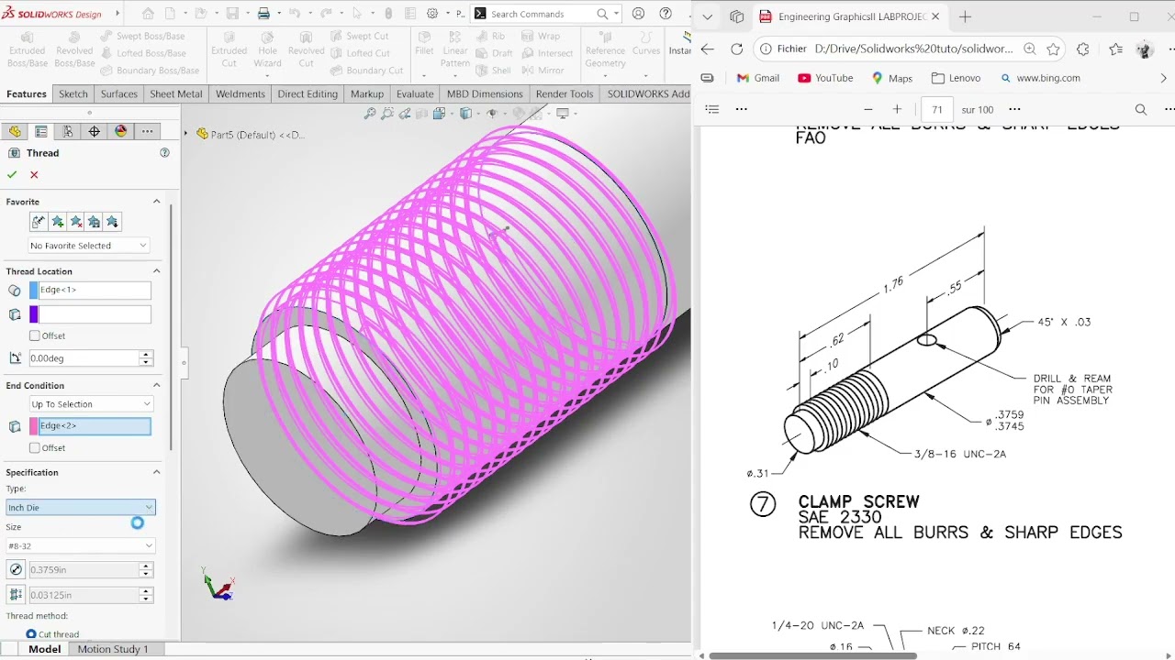Open PDF table of contents icon
This screenshot has width=1175, height=660.
click(x=712, y=109)
